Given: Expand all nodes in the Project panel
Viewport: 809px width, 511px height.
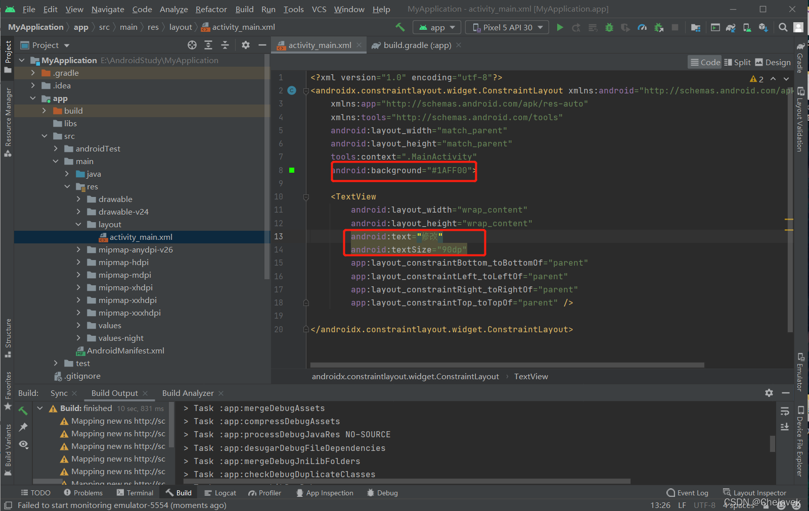Looking at the screenshot, I should (x=208, y=45).
